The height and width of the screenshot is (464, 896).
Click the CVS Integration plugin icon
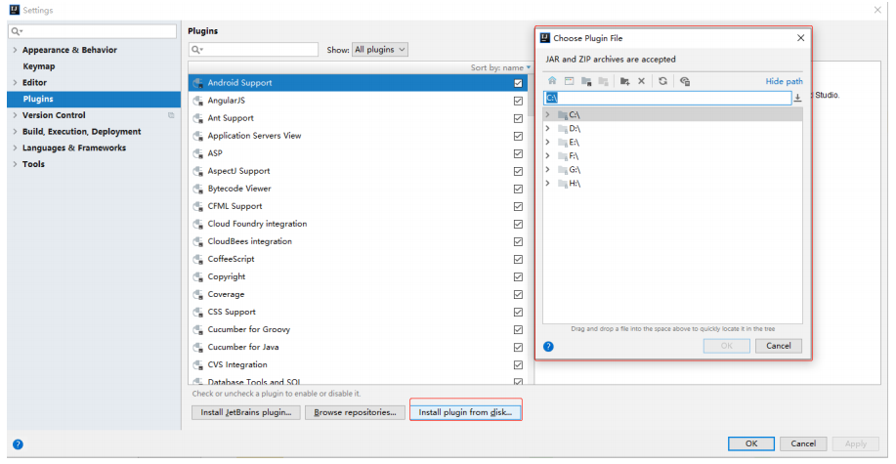[x=198, y=365]
